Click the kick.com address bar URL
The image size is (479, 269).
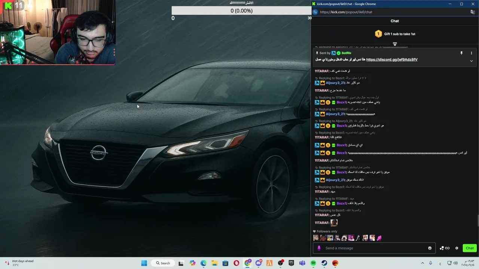(346, 12)
